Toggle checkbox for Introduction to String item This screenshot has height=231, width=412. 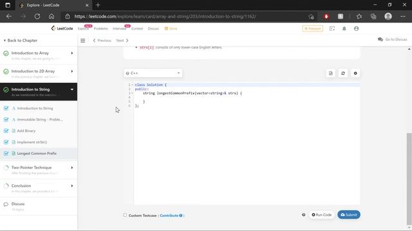coord(6,108)
